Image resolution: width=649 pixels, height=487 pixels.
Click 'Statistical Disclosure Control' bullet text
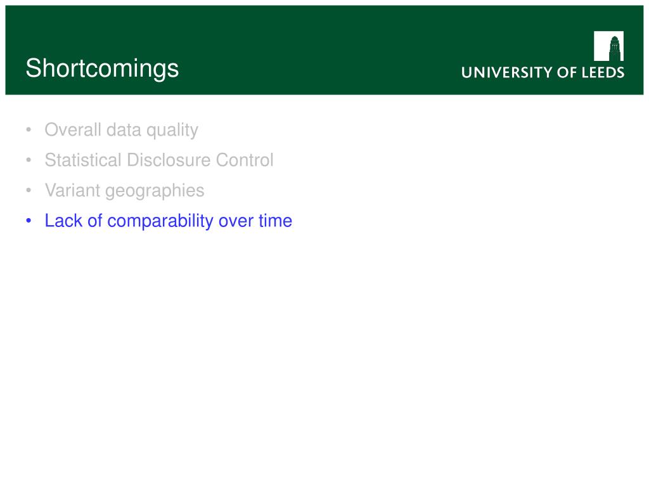click(x=159, y=160)
